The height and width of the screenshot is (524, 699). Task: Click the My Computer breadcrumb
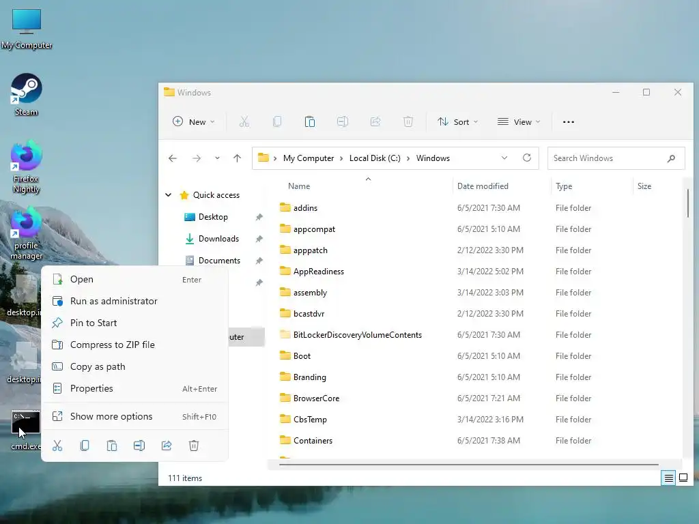309,158
